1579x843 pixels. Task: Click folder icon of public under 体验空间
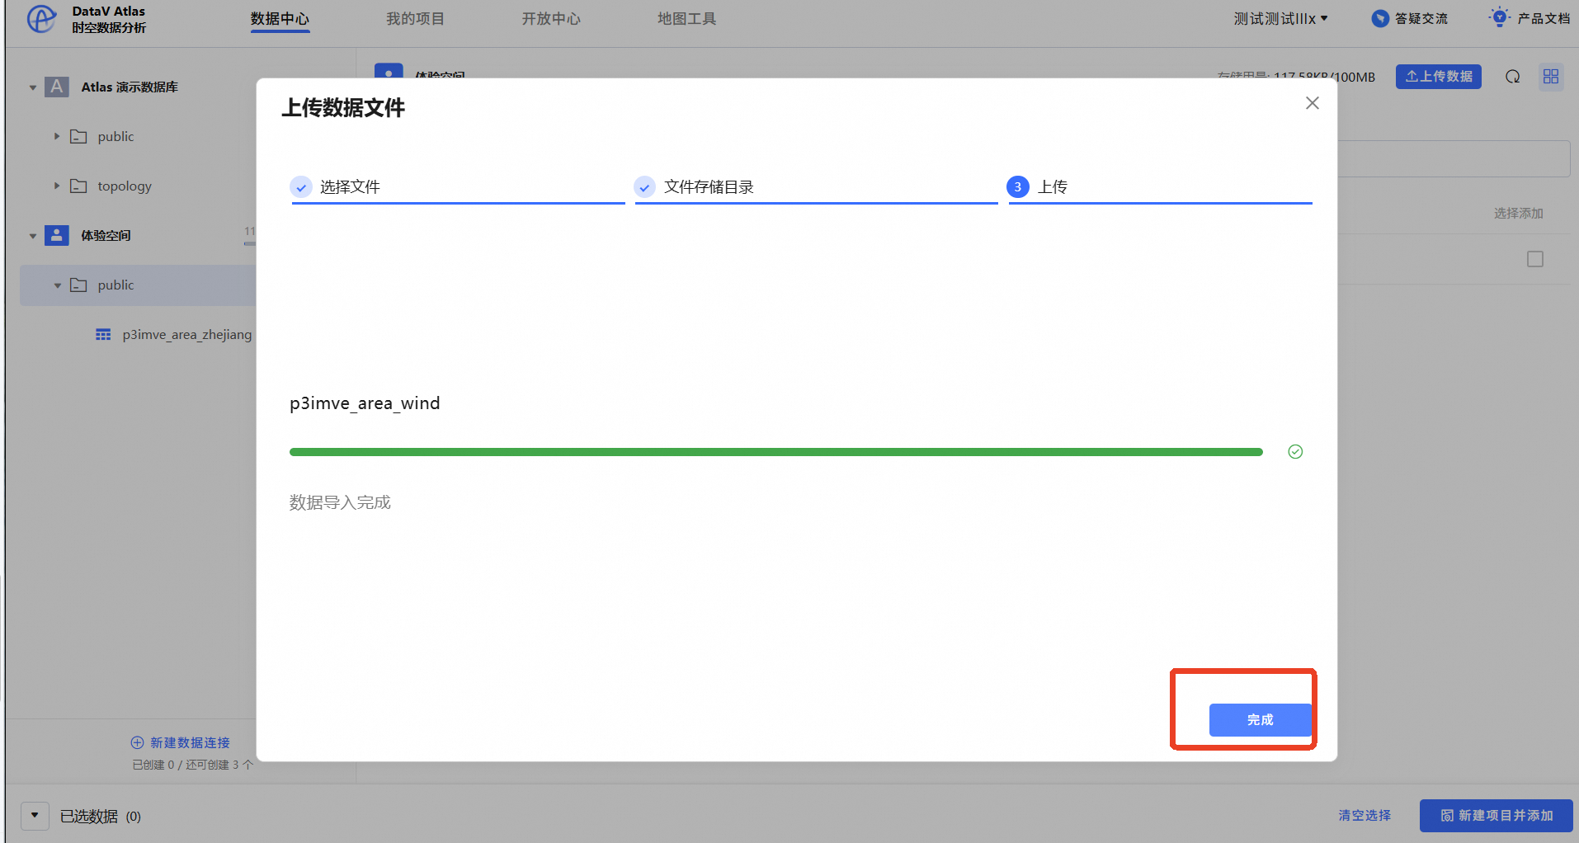(78, 285)
